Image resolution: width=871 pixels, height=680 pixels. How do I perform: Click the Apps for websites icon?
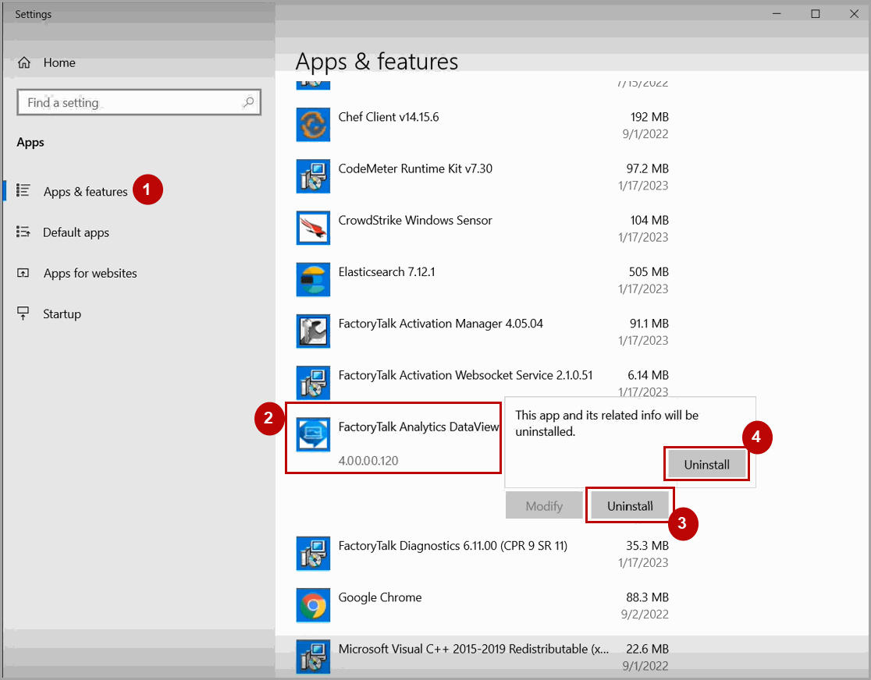pos(23,273)
